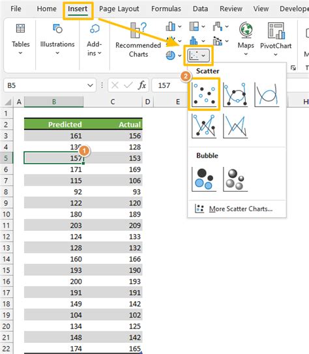The width and height of the screenshot is (309, 354).
Task: Go to the Formulas tab
Action: 166,9
